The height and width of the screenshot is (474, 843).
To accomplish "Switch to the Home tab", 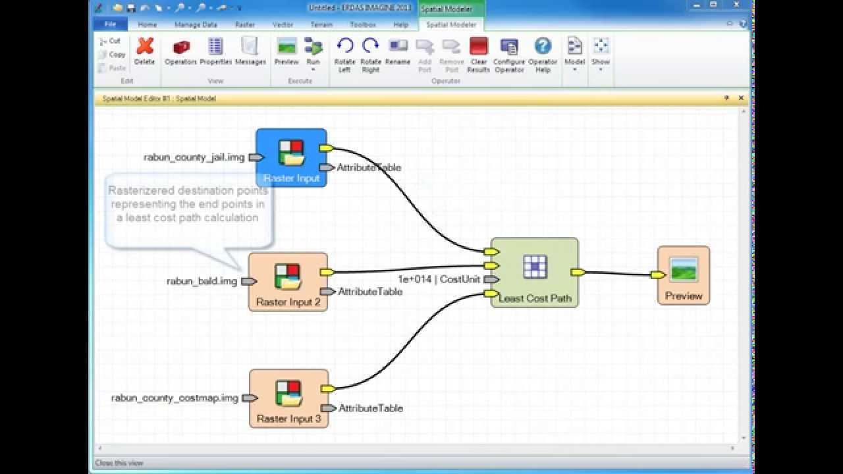I will coord(148,24).
